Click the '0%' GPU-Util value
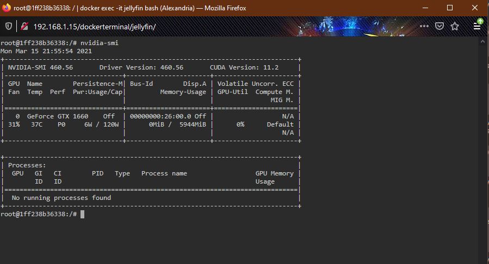 (240, 124)
